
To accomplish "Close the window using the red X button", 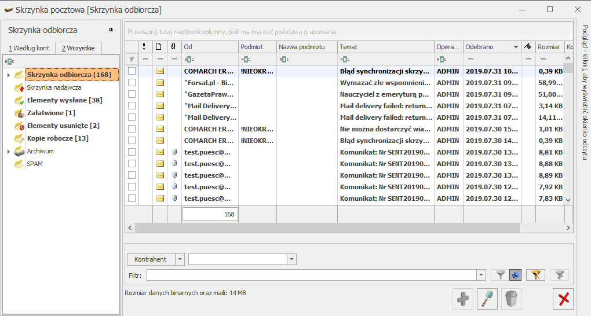I will [x=563, y=299].
